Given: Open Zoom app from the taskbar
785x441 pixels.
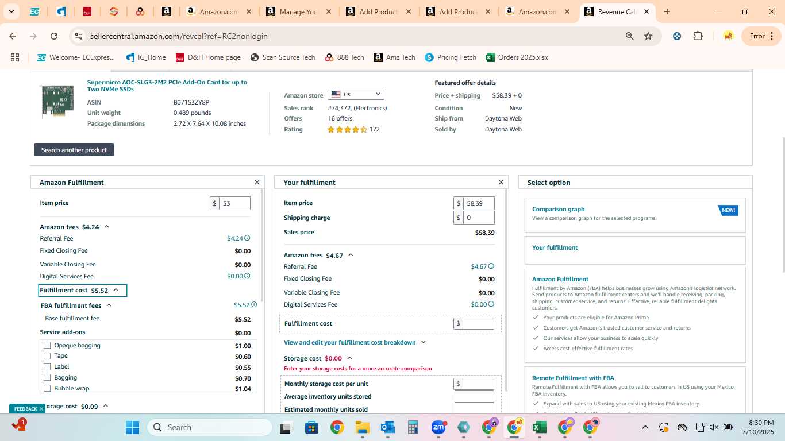Looking at the screenshot, I should [438, 427].
